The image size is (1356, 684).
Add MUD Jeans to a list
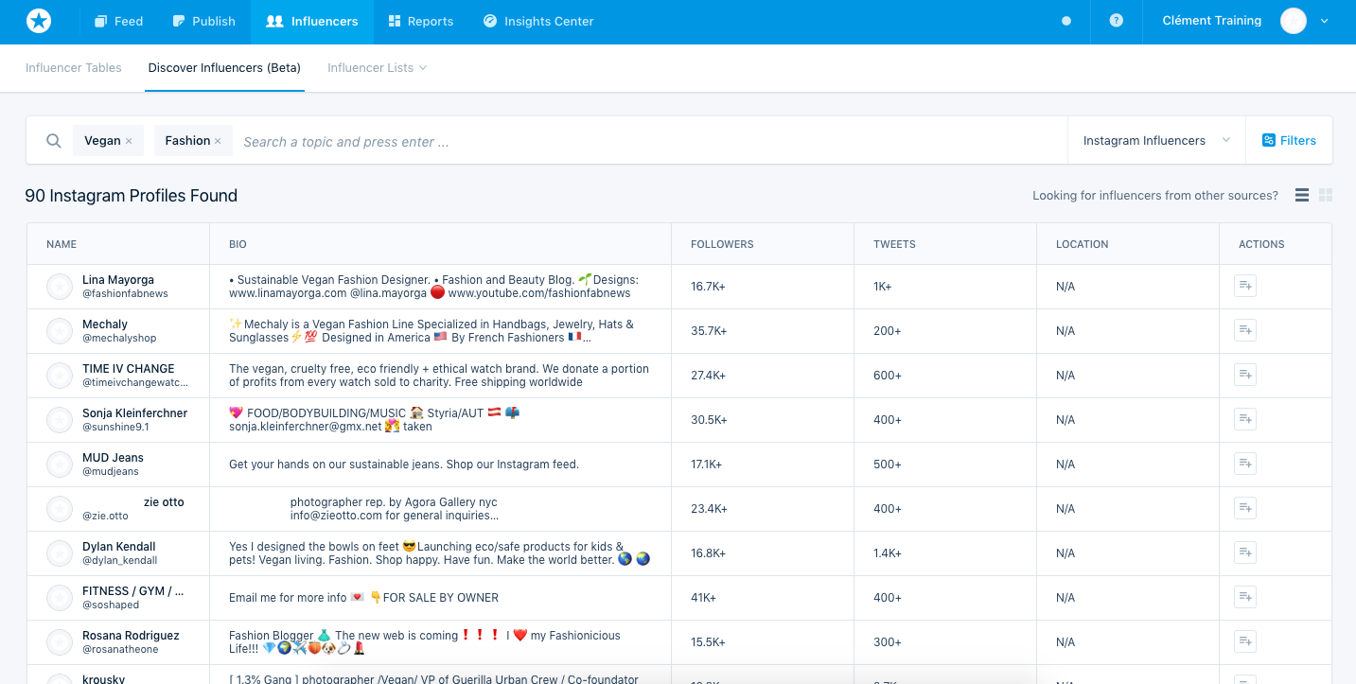1245,464
